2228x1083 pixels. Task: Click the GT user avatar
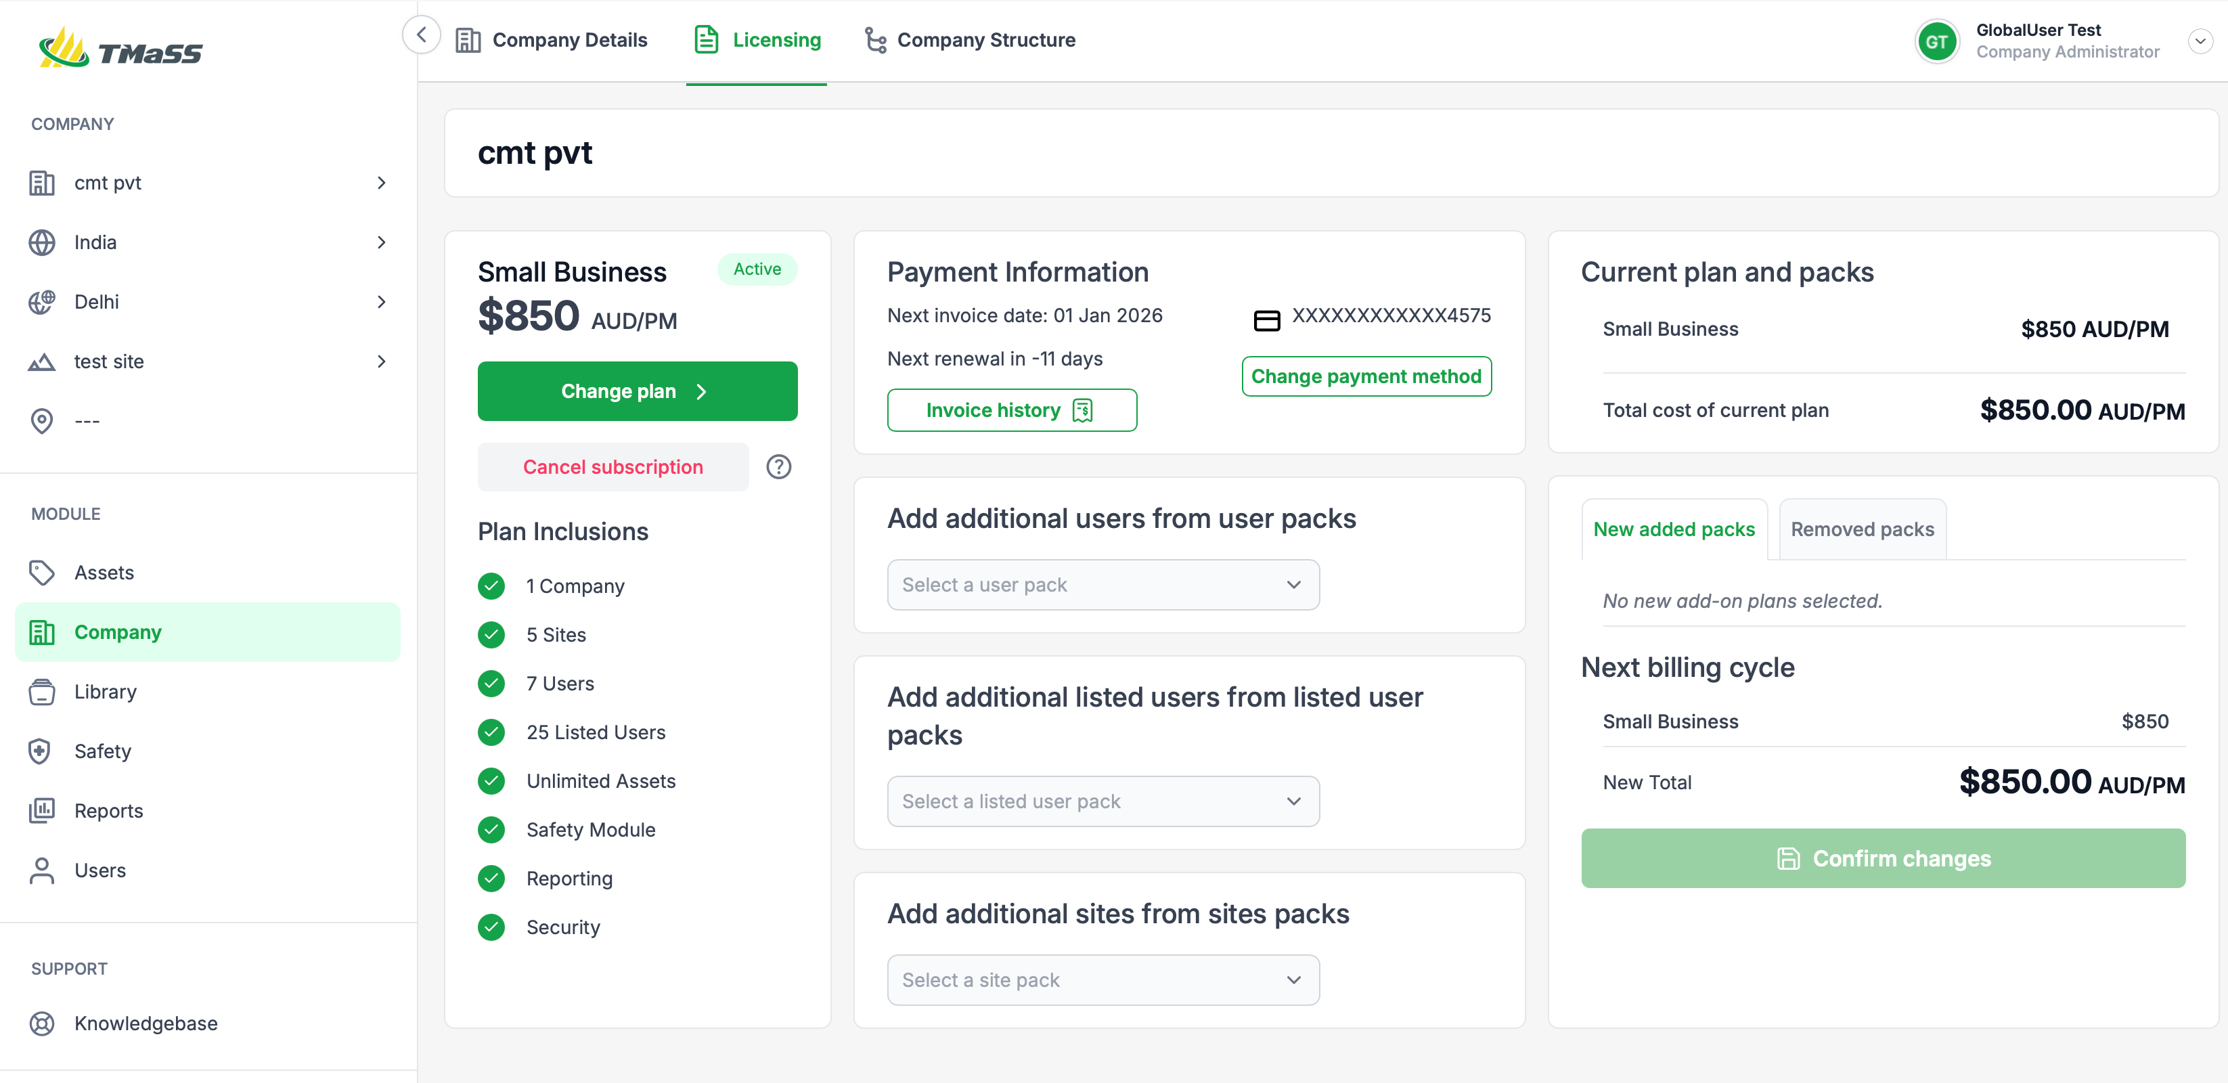pyautogui.click(x=1936, y=41)
